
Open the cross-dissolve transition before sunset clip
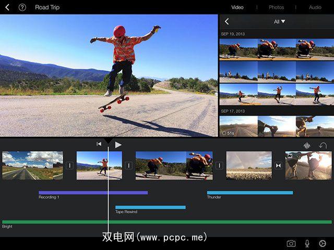click(x=278, y=166)
